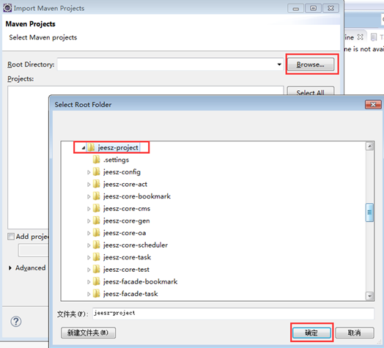Toggle the Add project(s) checkbox
The image size is (384, 348).
[11, 237]
